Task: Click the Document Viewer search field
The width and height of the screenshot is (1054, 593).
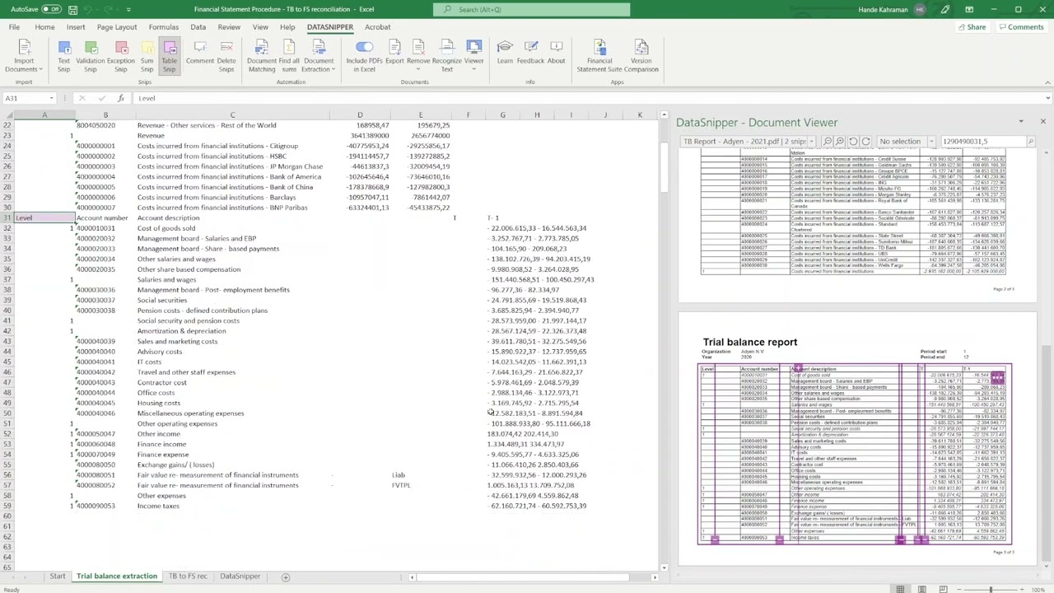Action: coord(982,142)
